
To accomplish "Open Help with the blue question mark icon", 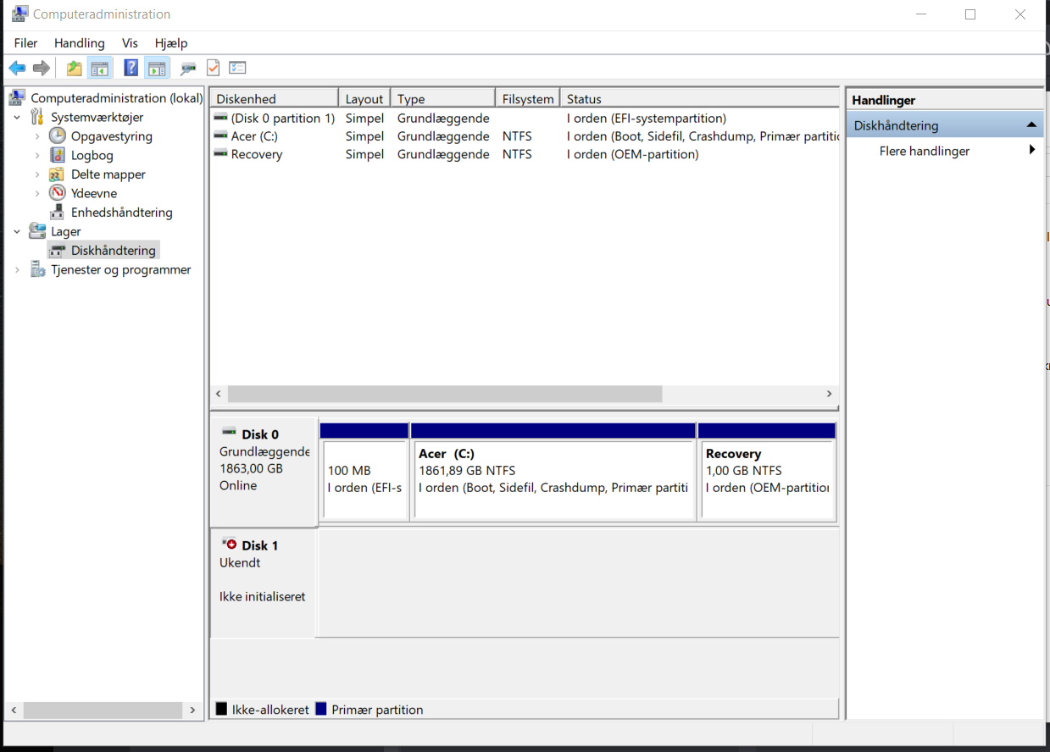I will tap(131, 68).
